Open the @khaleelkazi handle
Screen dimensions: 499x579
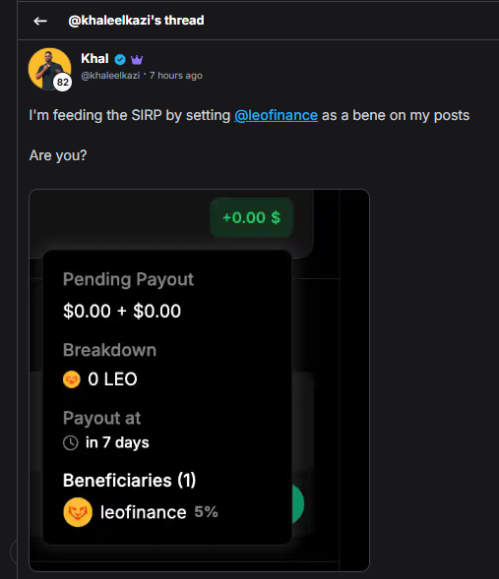pyautogui.click(x=110, y=76)
